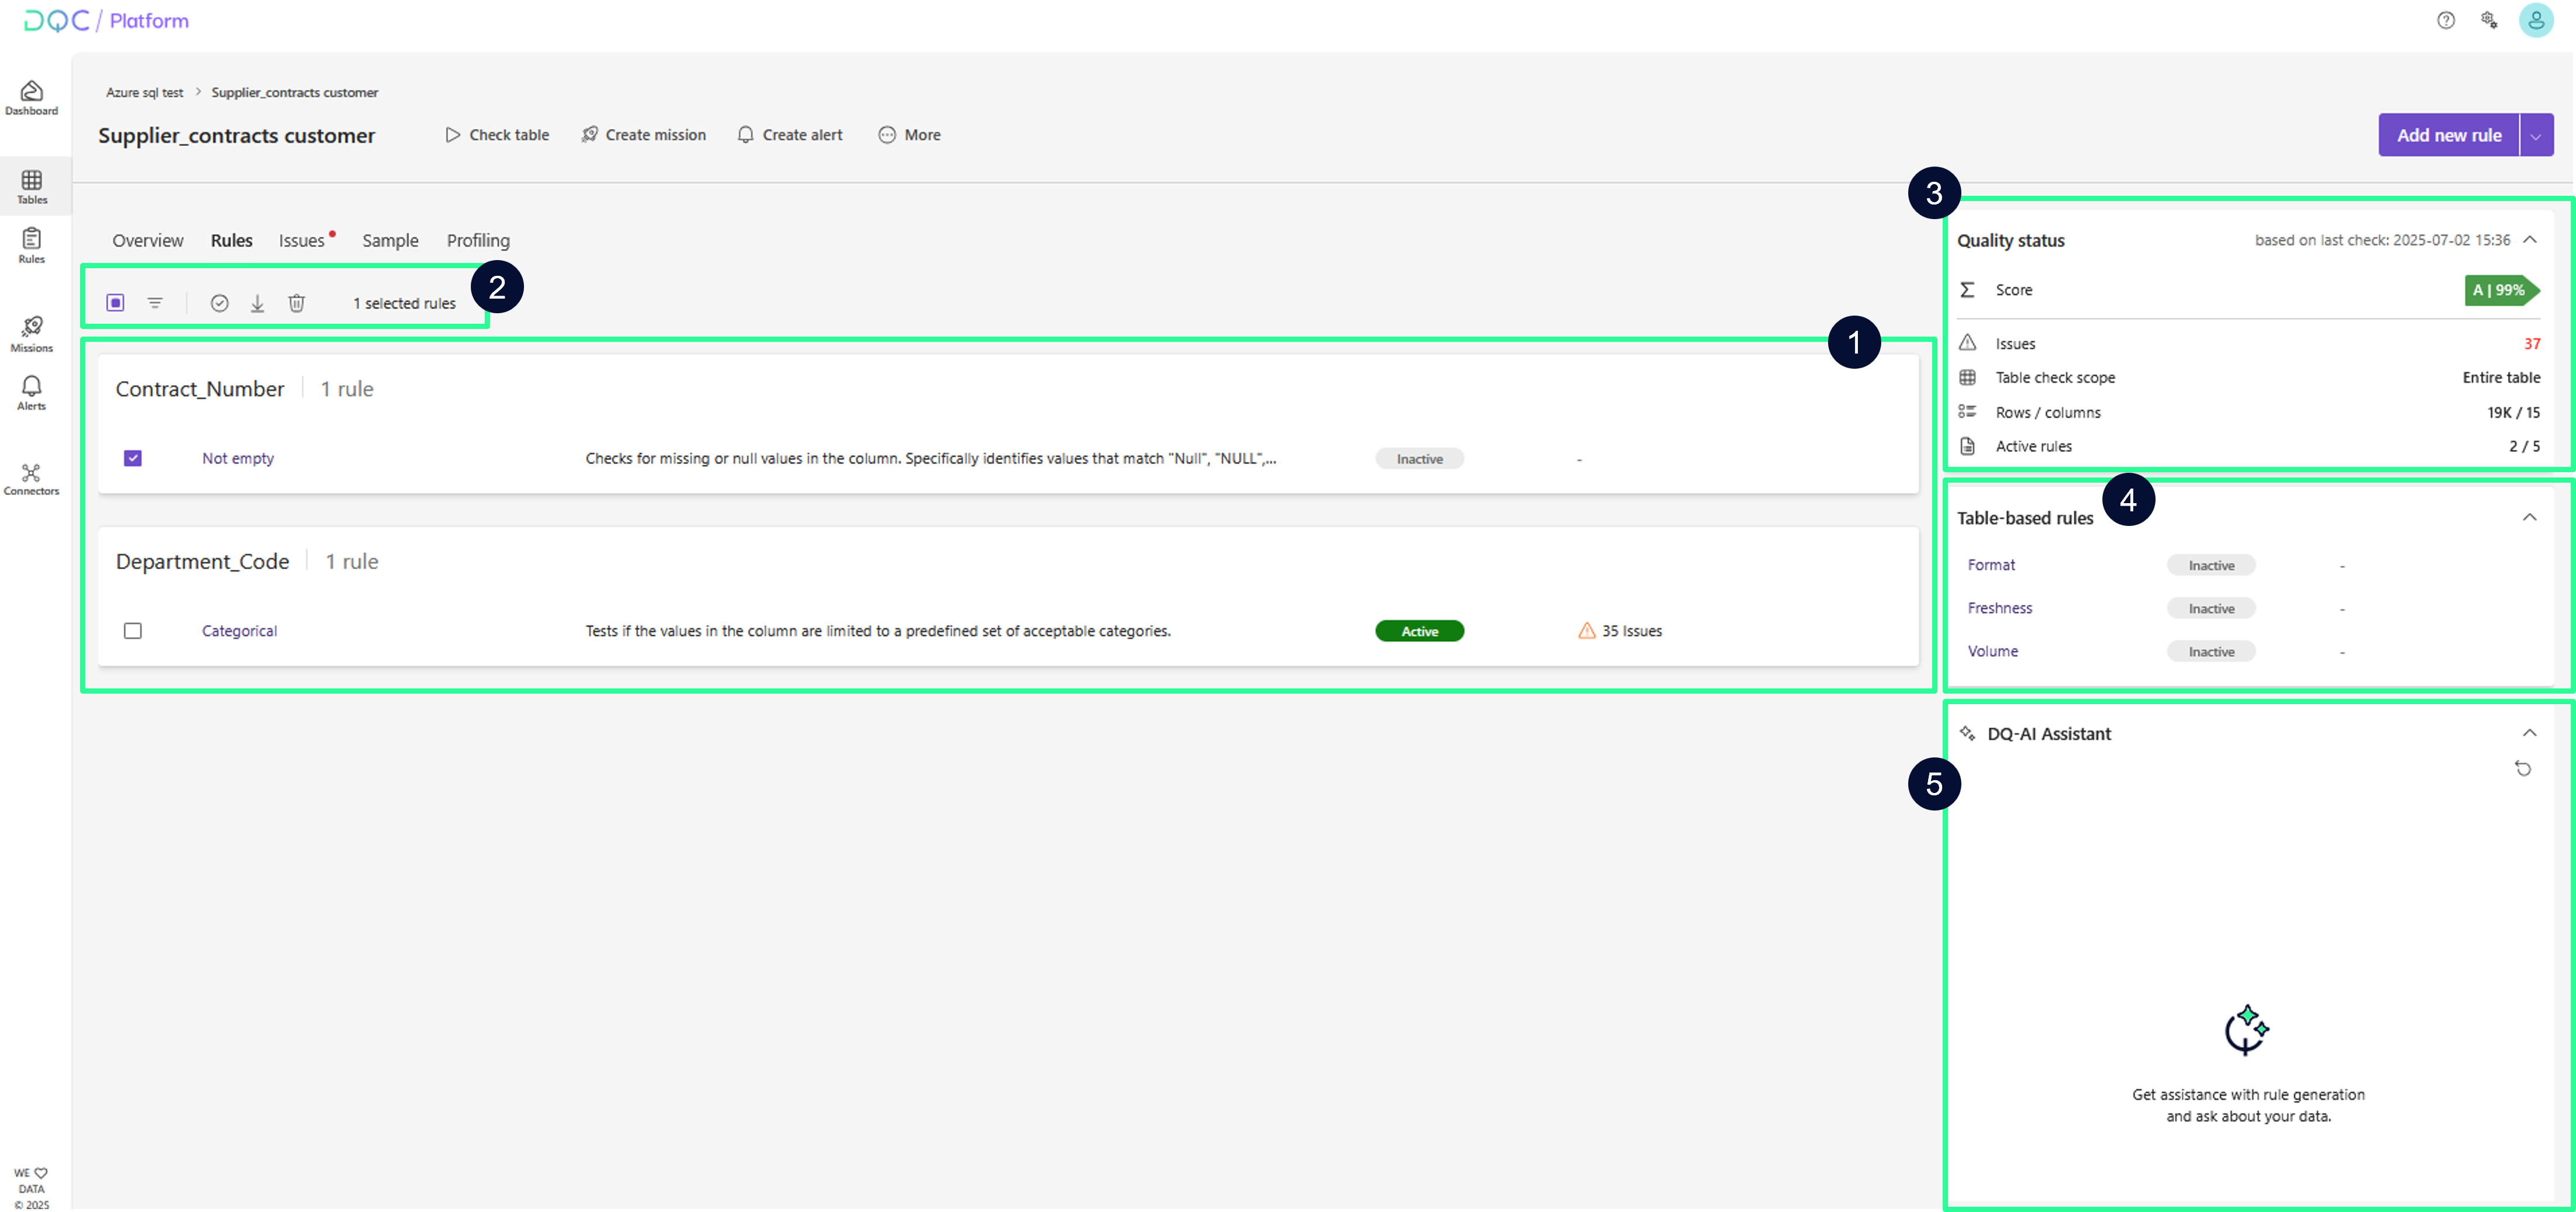The width and height of the screenshot is (2576, 1212).
Task: Uncheck the Not empty rule checkbox
Action: pos(133,459)
